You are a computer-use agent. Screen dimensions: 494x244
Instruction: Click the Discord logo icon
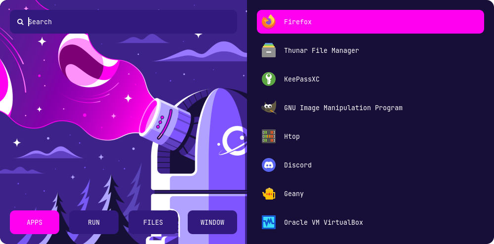[269, 165]
